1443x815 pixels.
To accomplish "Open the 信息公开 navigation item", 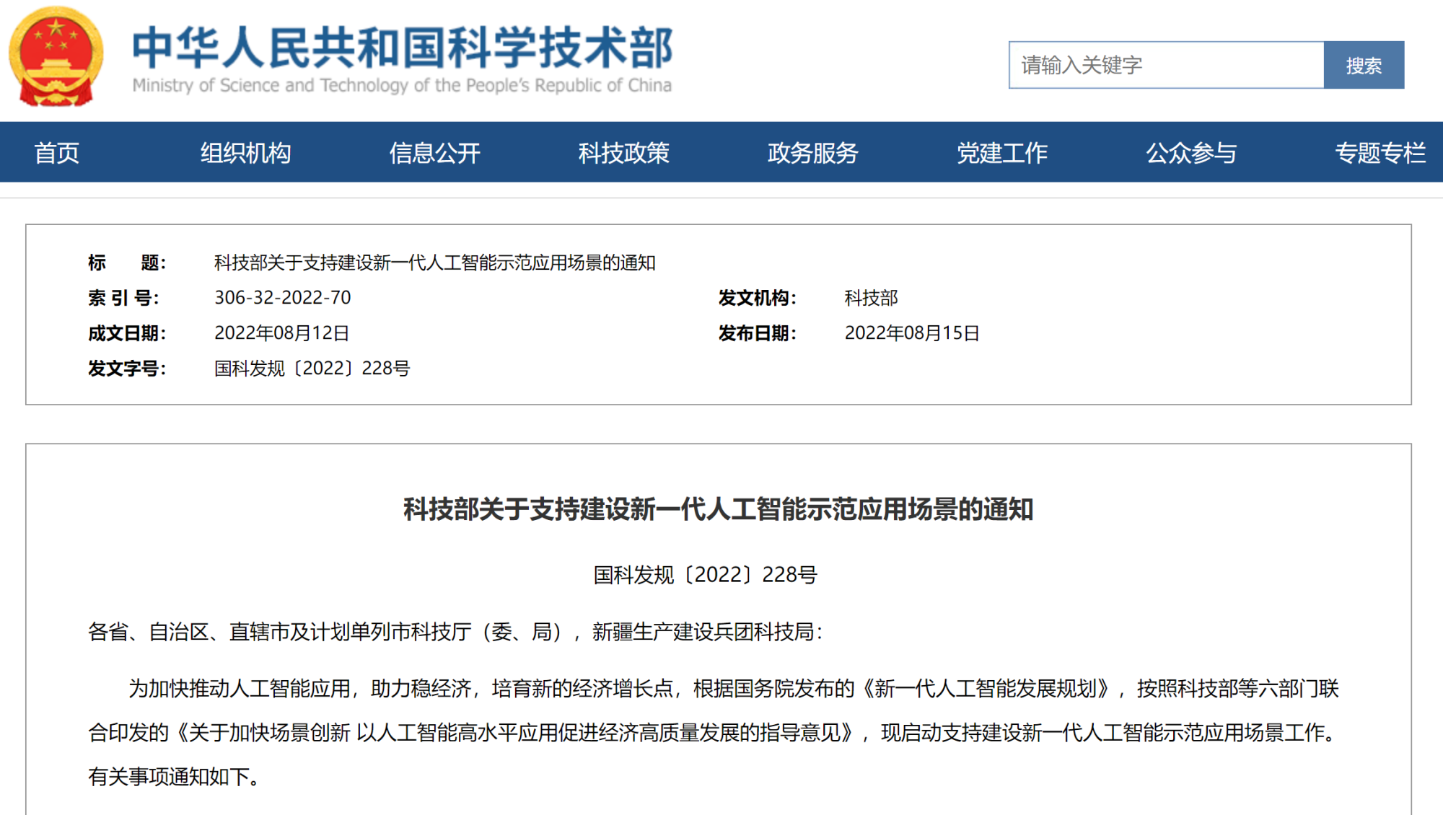I will point(434,153).
